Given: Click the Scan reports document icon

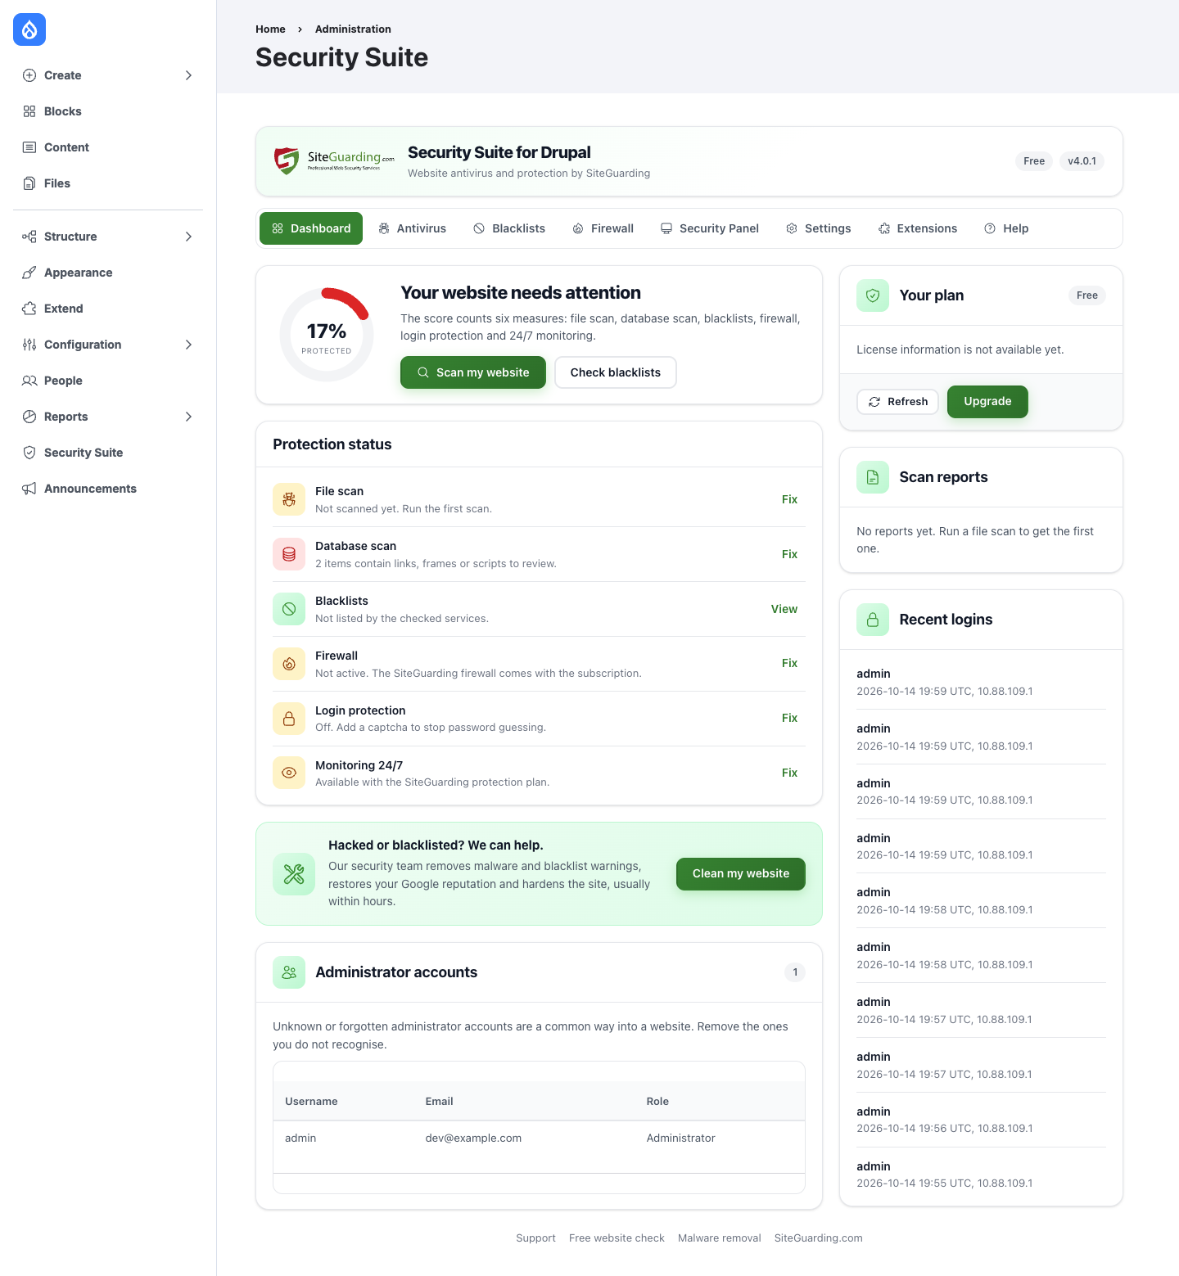Looking at the screenshot, I should tap(873, 477).
